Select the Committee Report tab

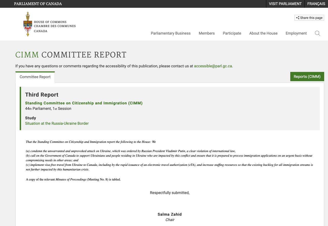pyautogui.click(x=35, y=77)
